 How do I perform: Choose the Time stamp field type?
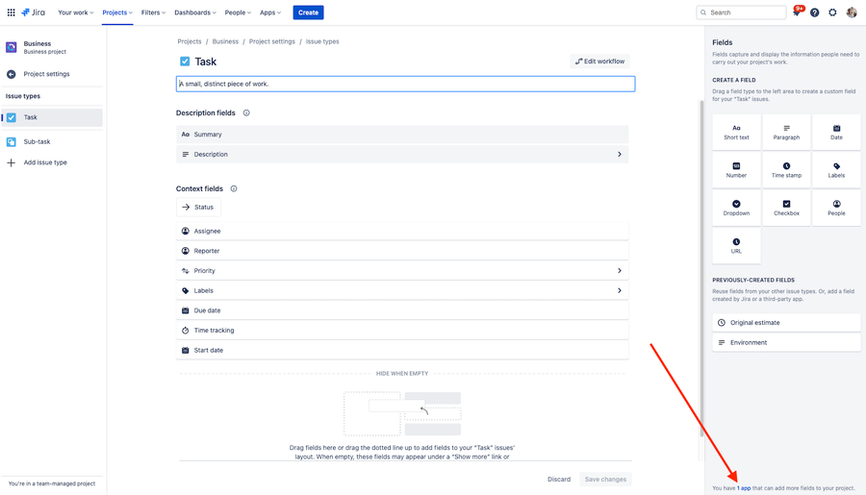(x=786, y=170)
